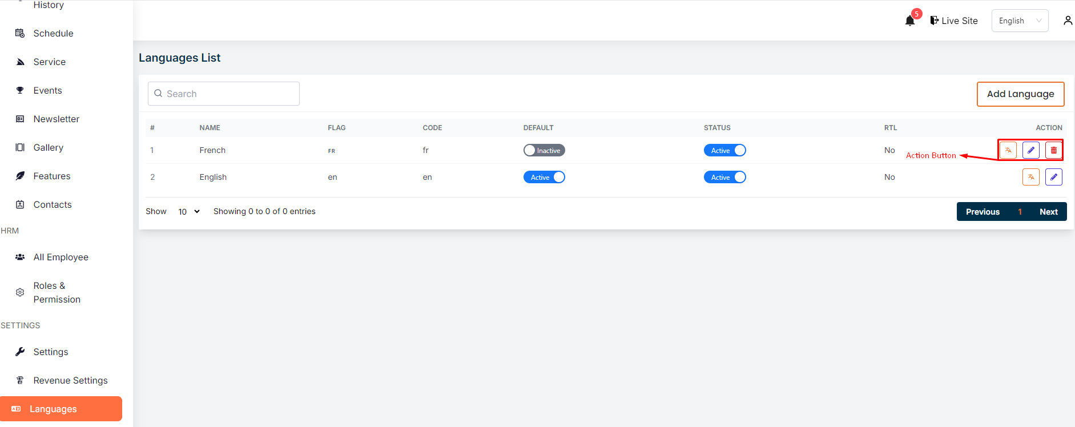Open the Live Site link

(954, 21)
